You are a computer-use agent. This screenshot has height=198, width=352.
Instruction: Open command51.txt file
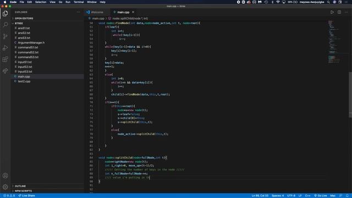pyautogui.click(x=47, y=47)
